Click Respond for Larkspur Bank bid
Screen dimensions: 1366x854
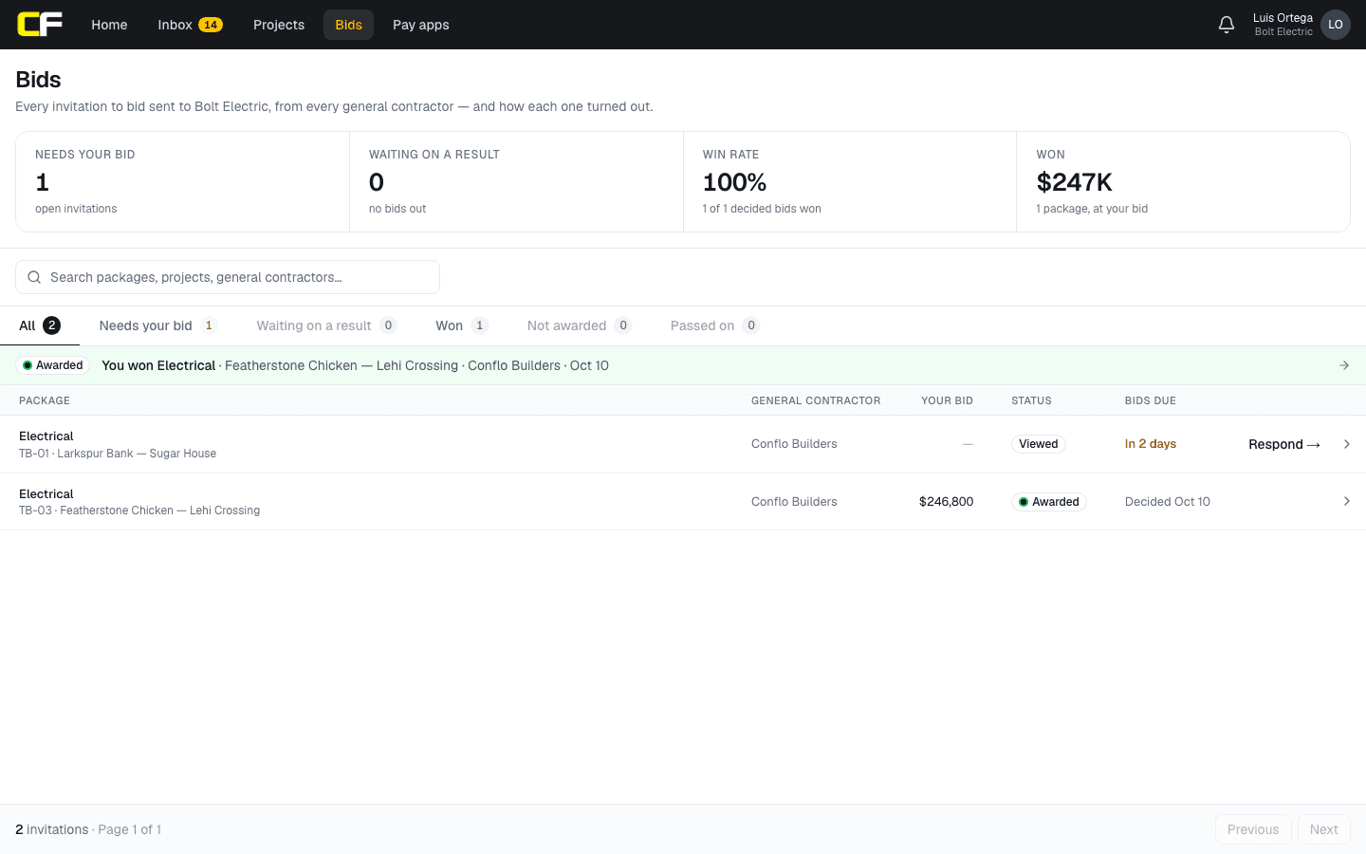click(1284, 444)
